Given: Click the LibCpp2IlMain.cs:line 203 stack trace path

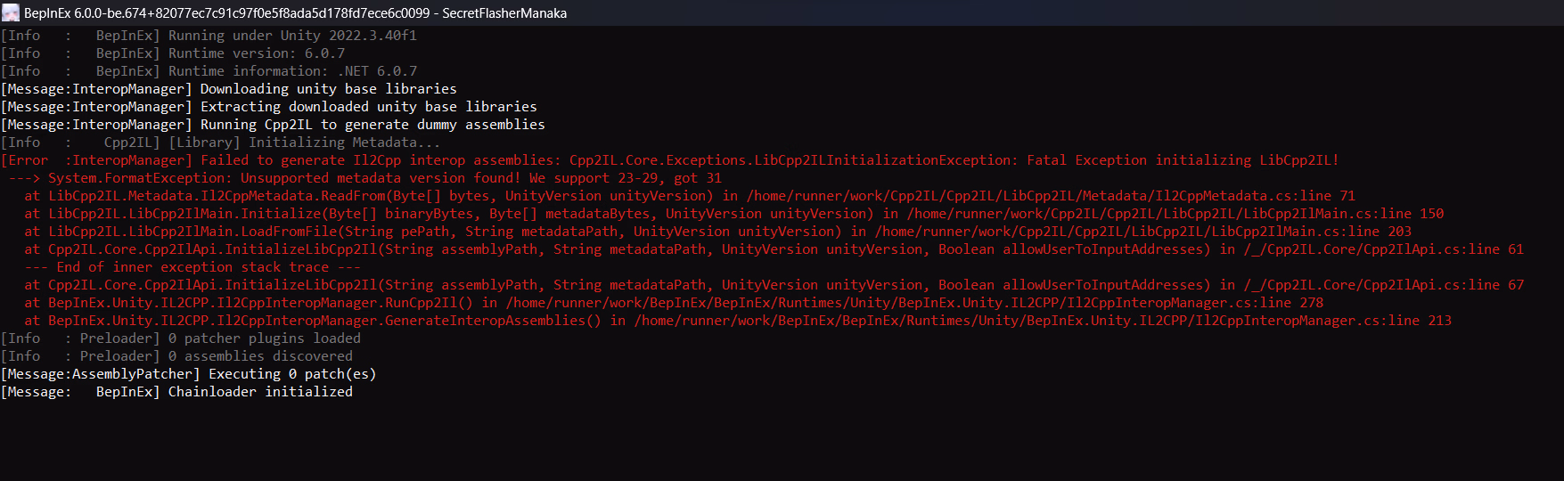Looking at the screenshot, I should 1143,232.
